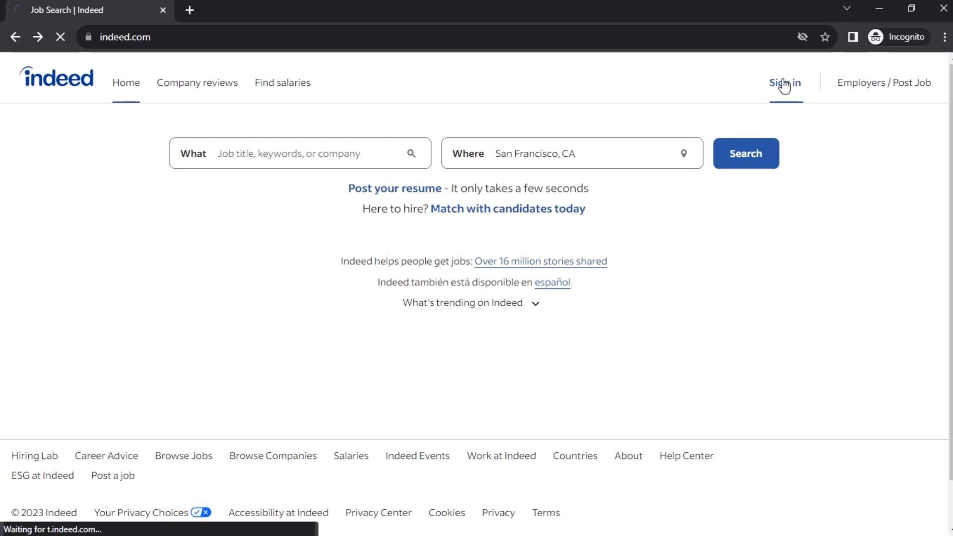Click the Indeed logo
This screenshot has width=953, height=536.
pyautogui.click(x=57, y=77)
